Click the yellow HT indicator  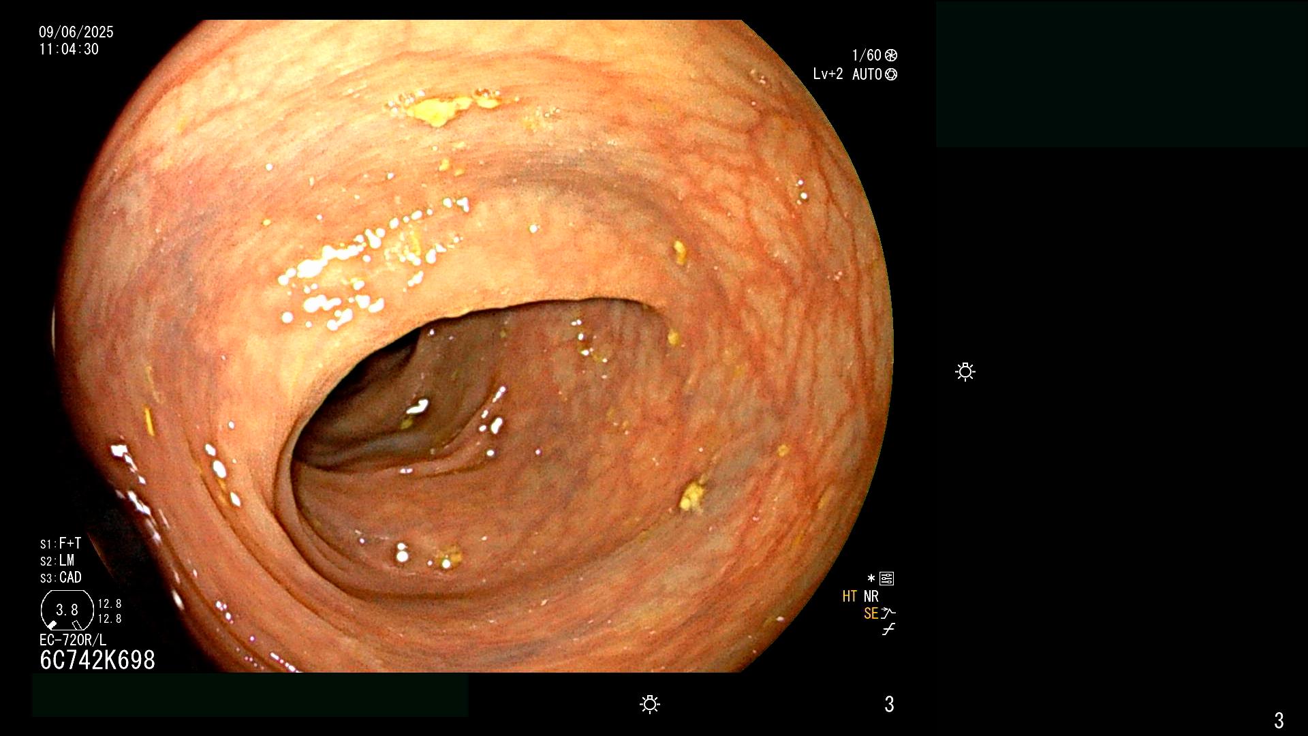850,596
